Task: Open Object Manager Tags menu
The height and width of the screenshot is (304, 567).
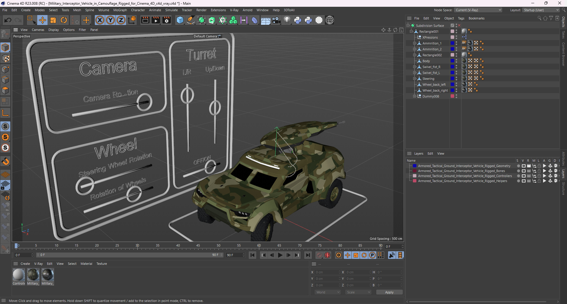Action: 461,18
